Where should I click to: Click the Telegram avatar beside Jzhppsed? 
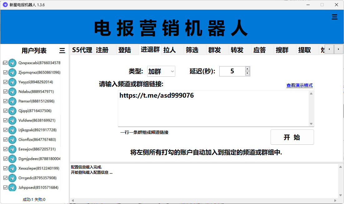(x=12, y=187)
